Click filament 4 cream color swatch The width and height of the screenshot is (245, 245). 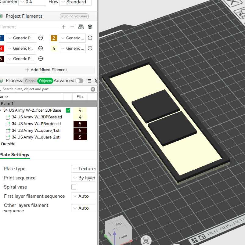click(54, 48)
